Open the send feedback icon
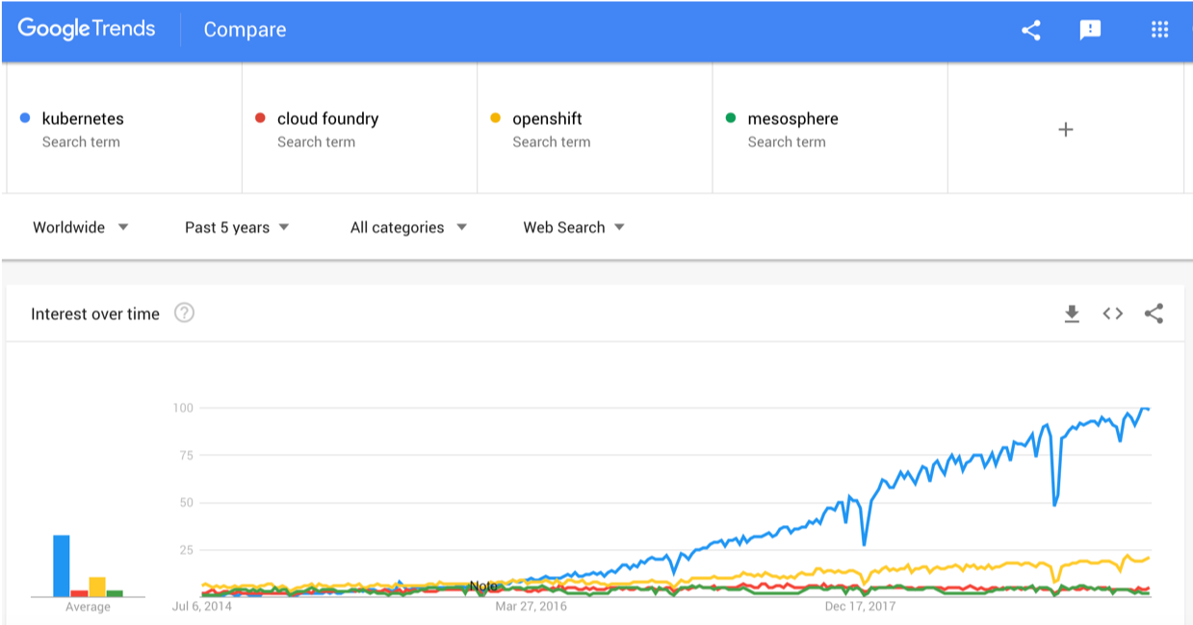Image resolution: width=1193 pixels, height=625 pixels. coord(1090,31)
